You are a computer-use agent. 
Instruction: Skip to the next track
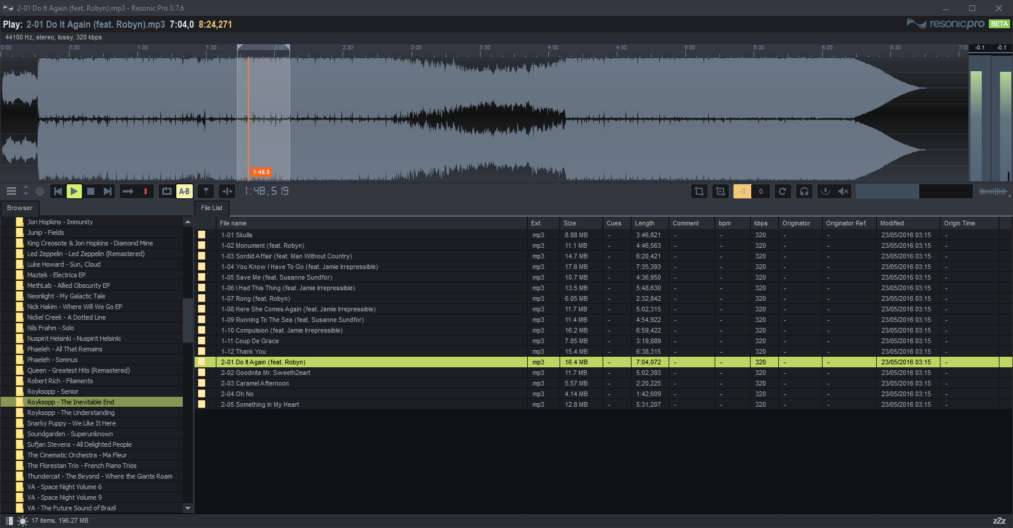(x=107, y=191)
